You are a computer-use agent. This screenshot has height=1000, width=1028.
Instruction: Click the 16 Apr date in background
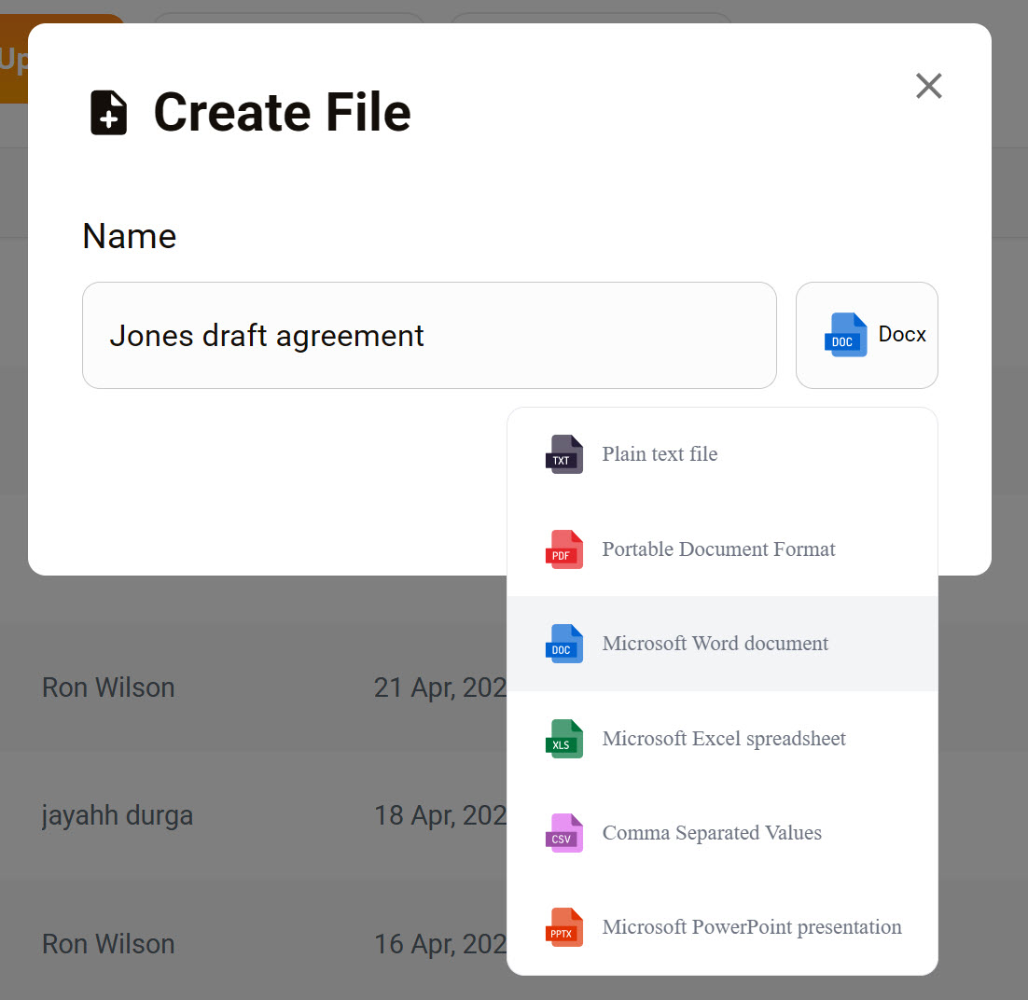(440, 944)
